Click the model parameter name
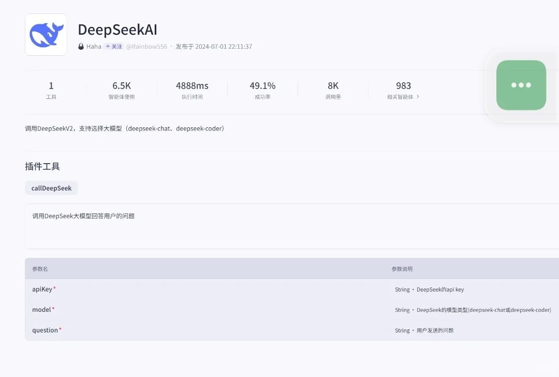Viewport: 559px width, 377px height. pyautogui.click(x=41, y=310)
